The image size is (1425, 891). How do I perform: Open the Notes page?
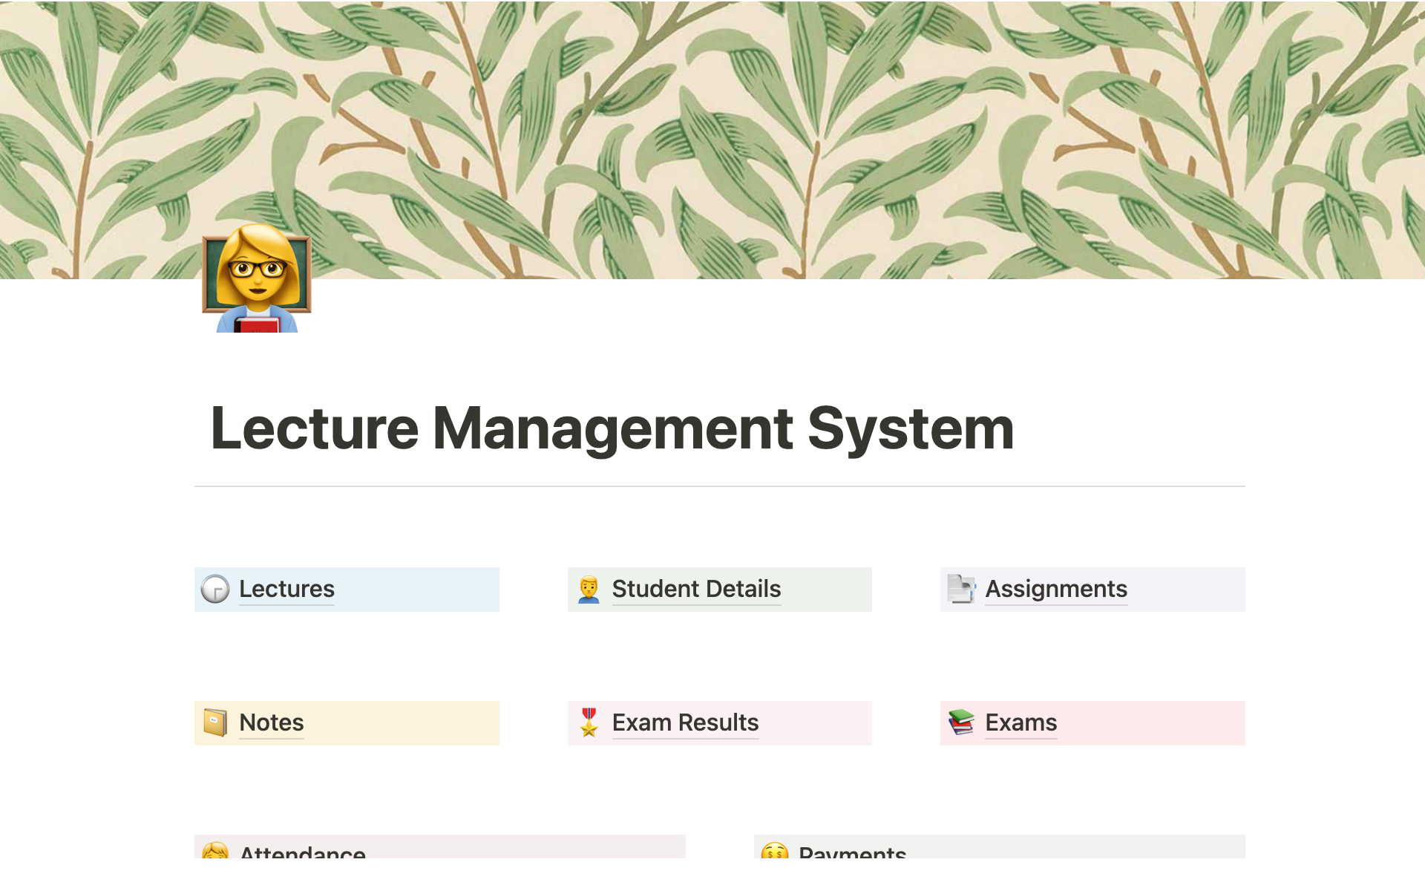[x=270, y=722]
